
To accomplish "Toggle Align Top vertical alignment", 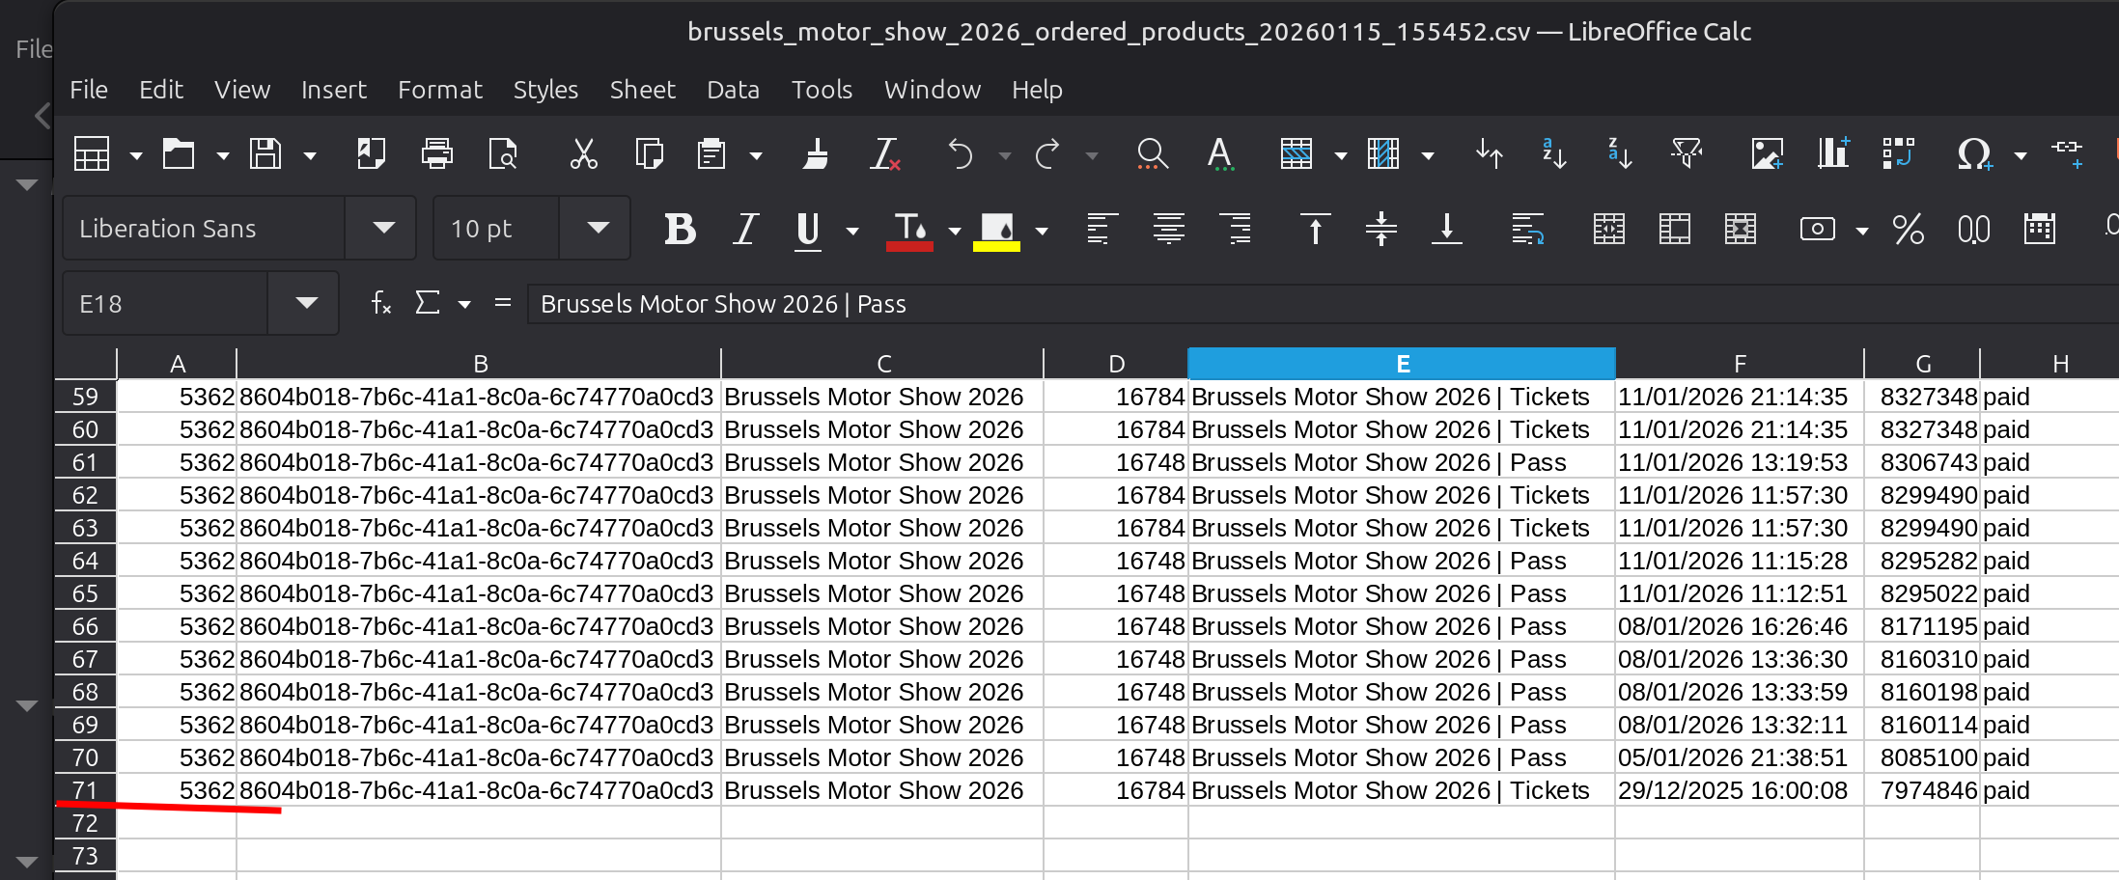I will (1316, 230).
